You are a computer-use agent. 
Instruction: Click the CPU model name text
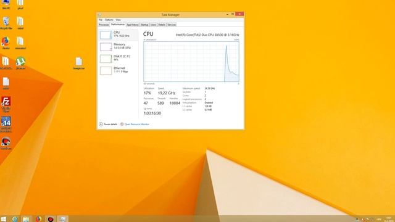pyautogui.click(x=207, y=35)
